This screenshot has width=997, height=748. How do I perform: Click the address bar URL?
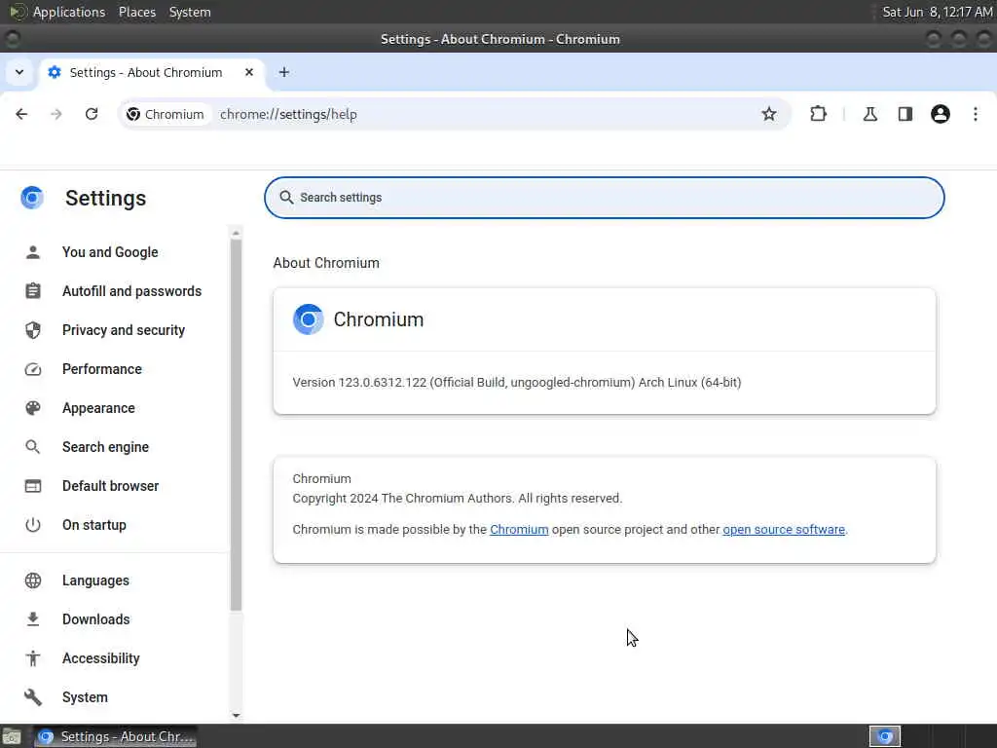coord(288,115)
